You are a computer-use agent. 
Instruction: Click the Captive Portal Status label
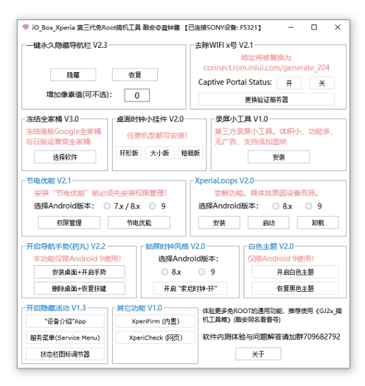pyautogui.click(x=235, y=82)
